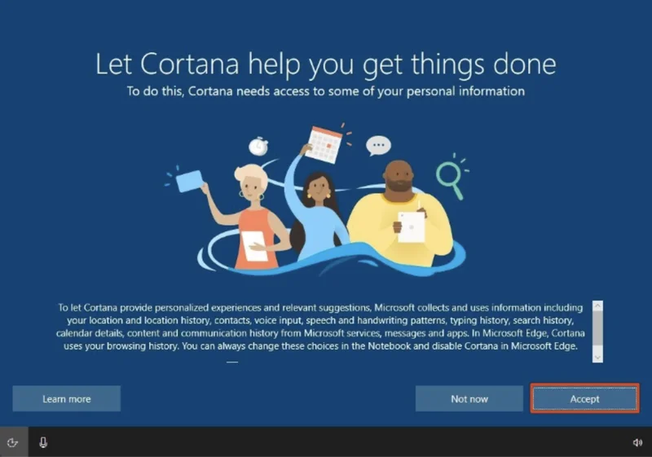Toggle the microphone icon in bottom bar
This screenshot has height=457, width=652.
tap(42, 442)
